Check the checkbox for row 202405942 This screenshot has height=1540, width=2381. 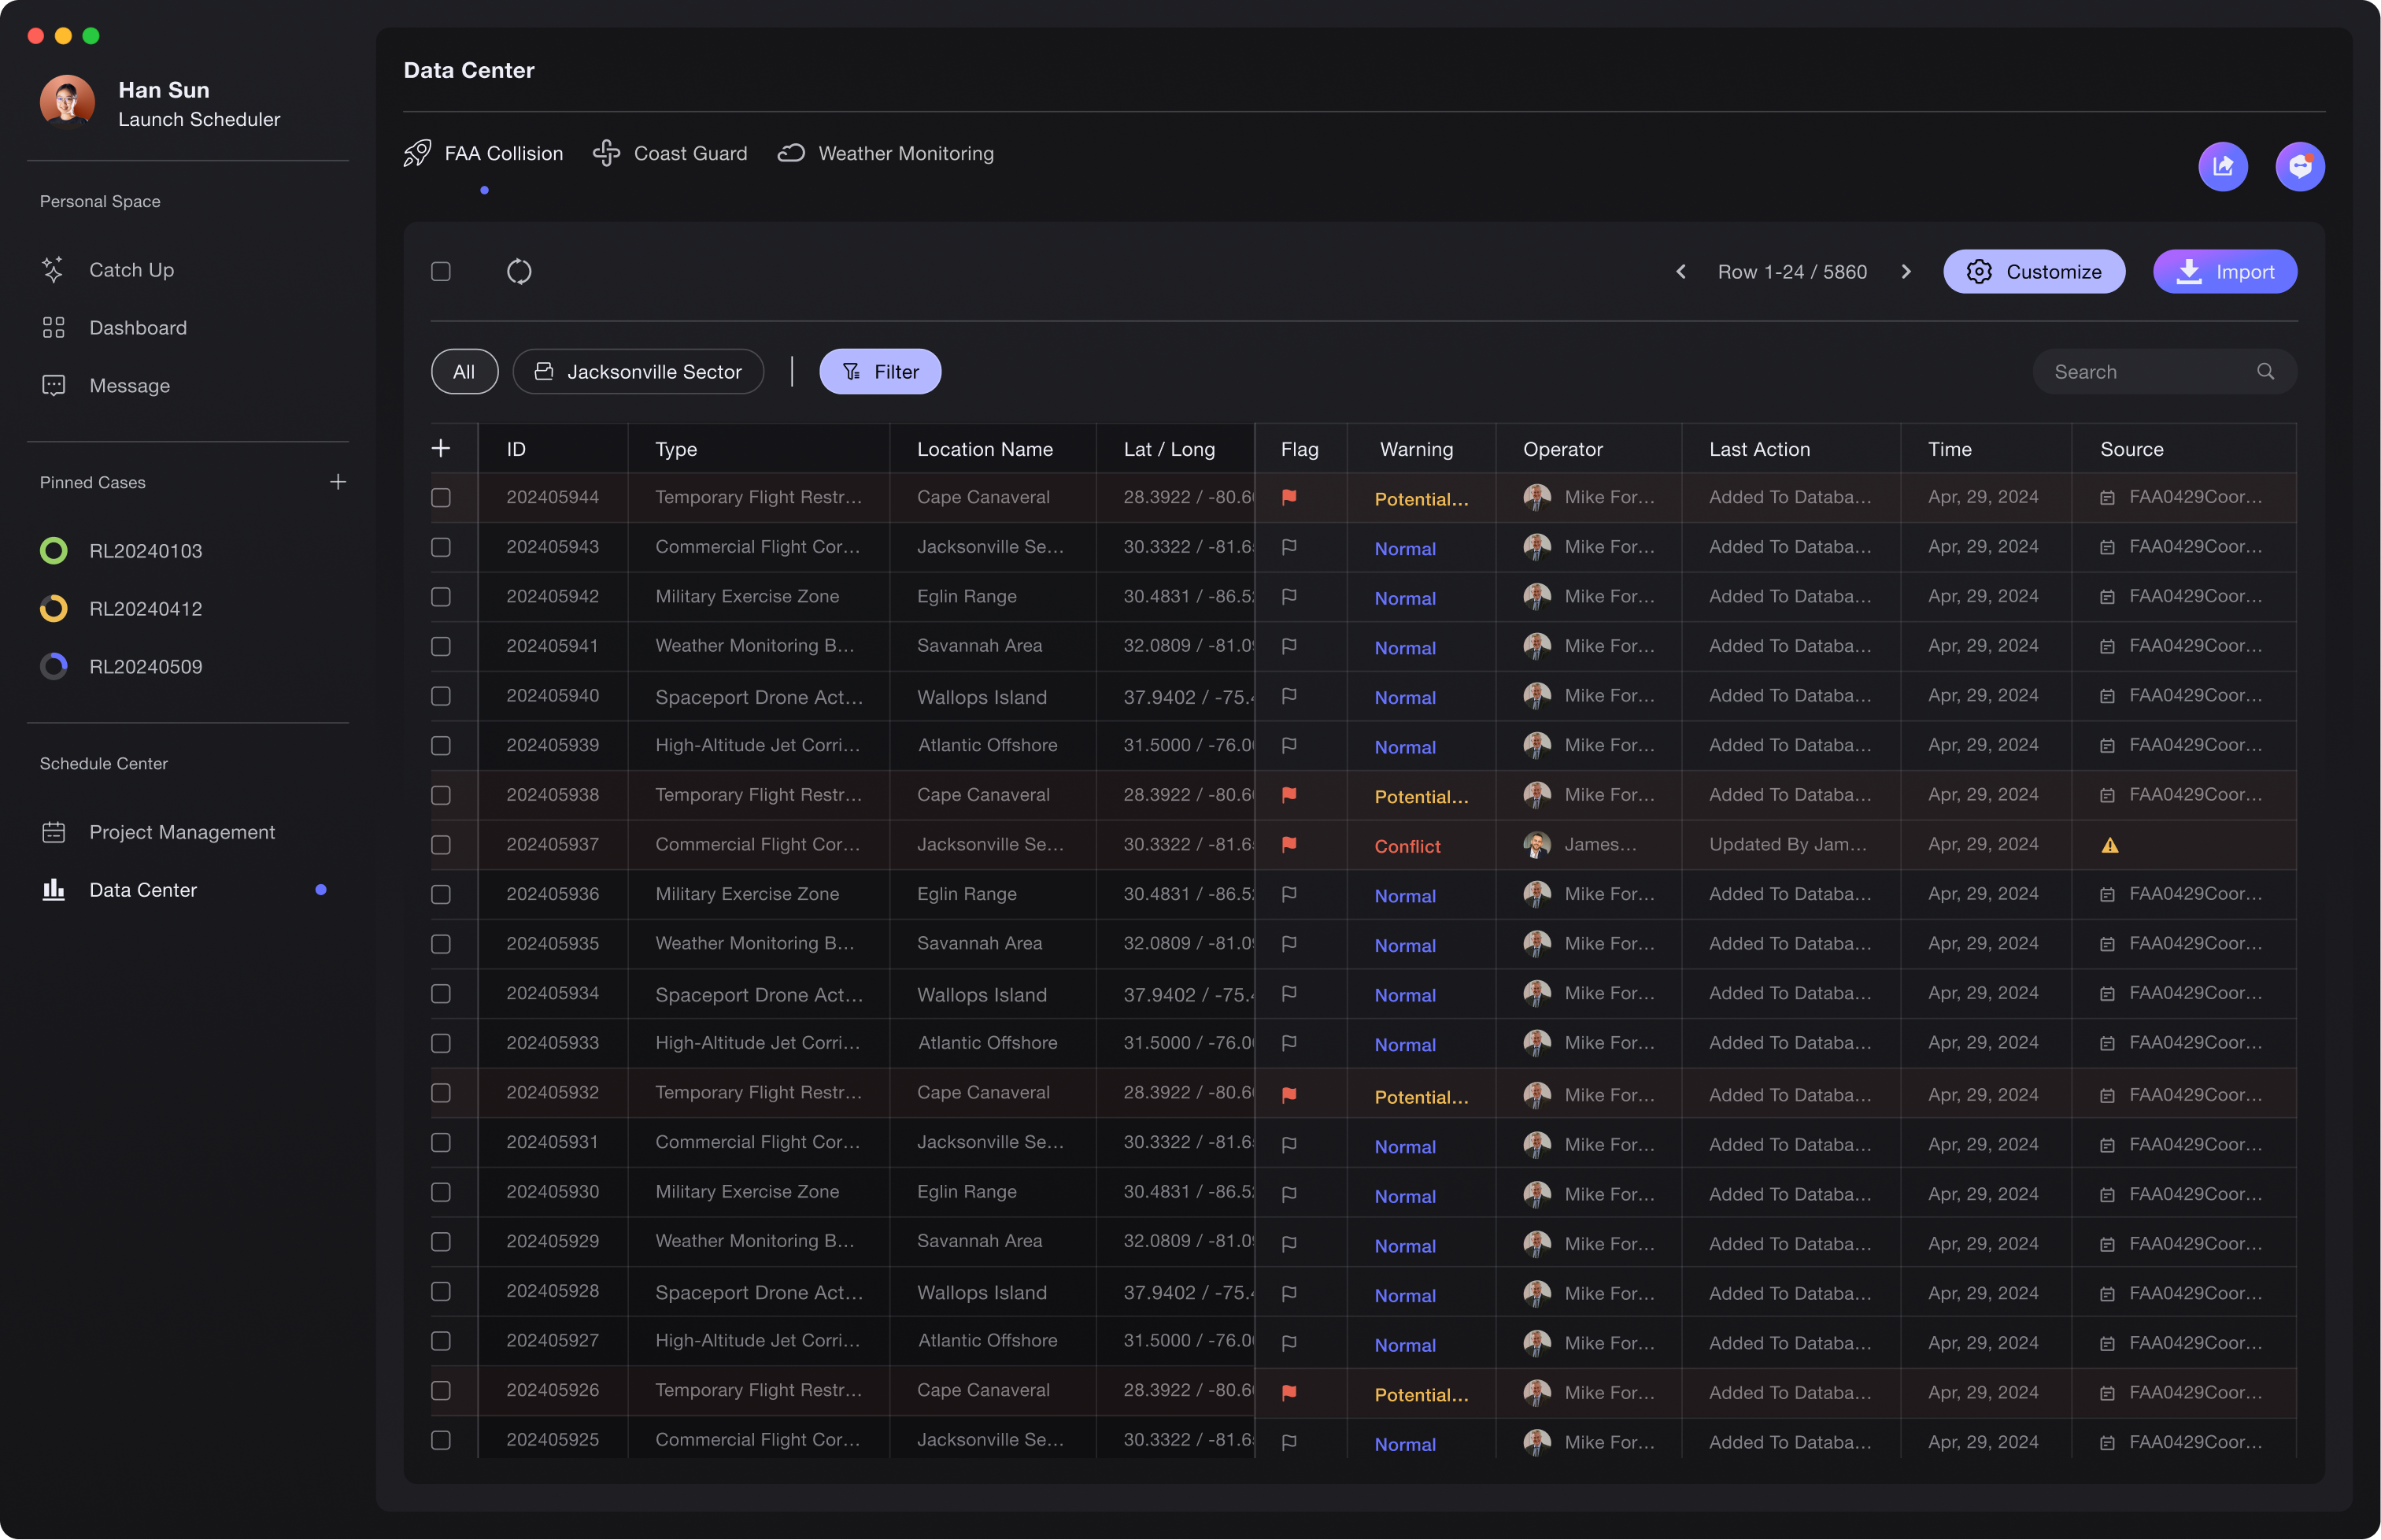(441, 597)
